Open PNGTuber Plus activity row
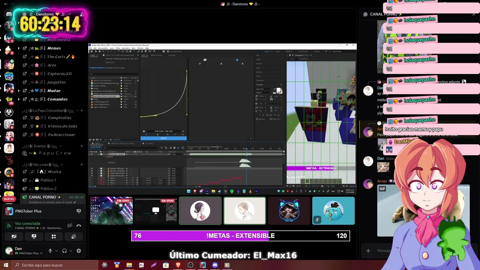The height and width of the screenshot is (270, 480). pos(43,211)
